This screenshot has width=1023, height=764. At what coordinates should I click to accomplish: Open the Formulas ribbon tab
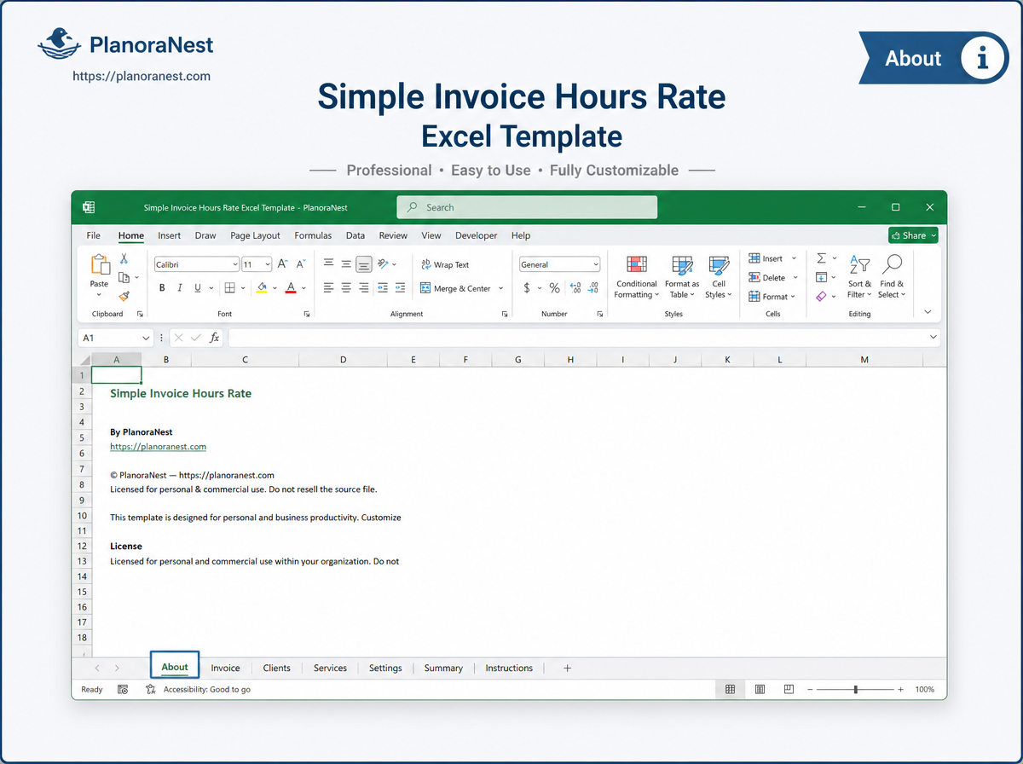click(313, 235)
